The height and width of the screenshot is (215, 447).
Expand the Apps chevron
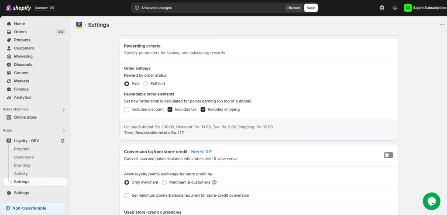coord(64,131)
